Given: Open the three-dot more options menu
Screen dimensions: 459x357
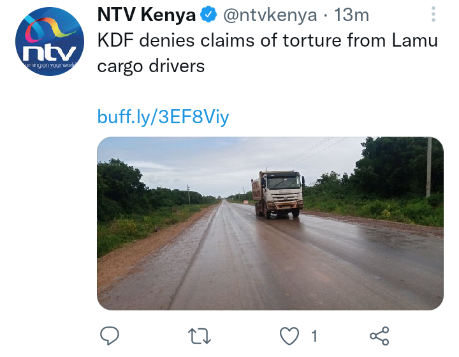Looking at the screenshot, I should 433,14.
